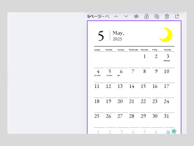Select the "Monday" column header

[109, 50]
